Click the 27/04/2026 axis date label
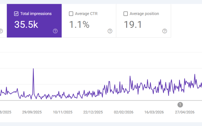Image resolution: width=202 pixels, height=126 pixels. point(185,112)
